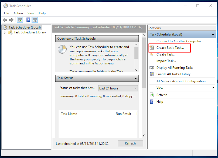This screenshot has height=158, width=218.
Task: Click the Create Basic Task icon
Action: [152, 48]
